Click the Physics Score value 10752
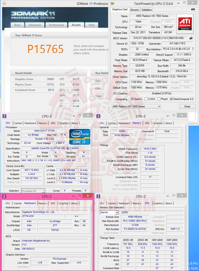Viewport: 199px width, 271px height. (x=50, y=85)
